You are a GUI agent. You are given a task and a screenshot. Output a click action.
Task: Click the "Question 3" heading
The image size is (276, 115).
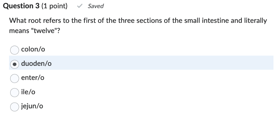tap(21, 6)
